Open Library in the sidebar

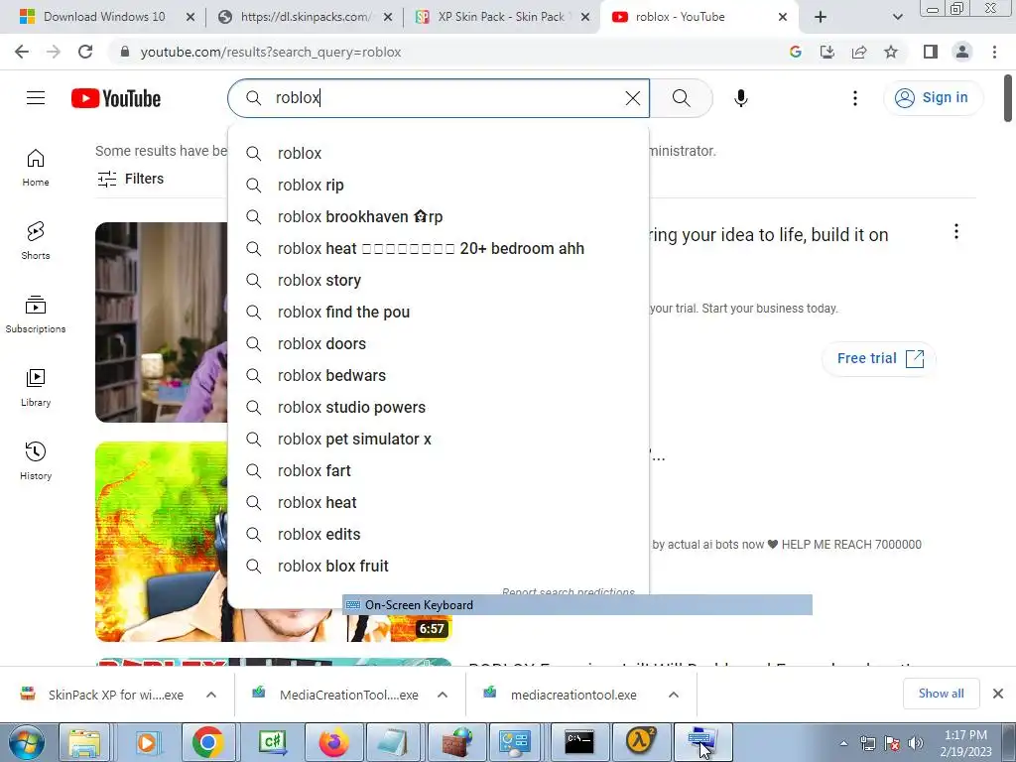(x=36, y=388)
